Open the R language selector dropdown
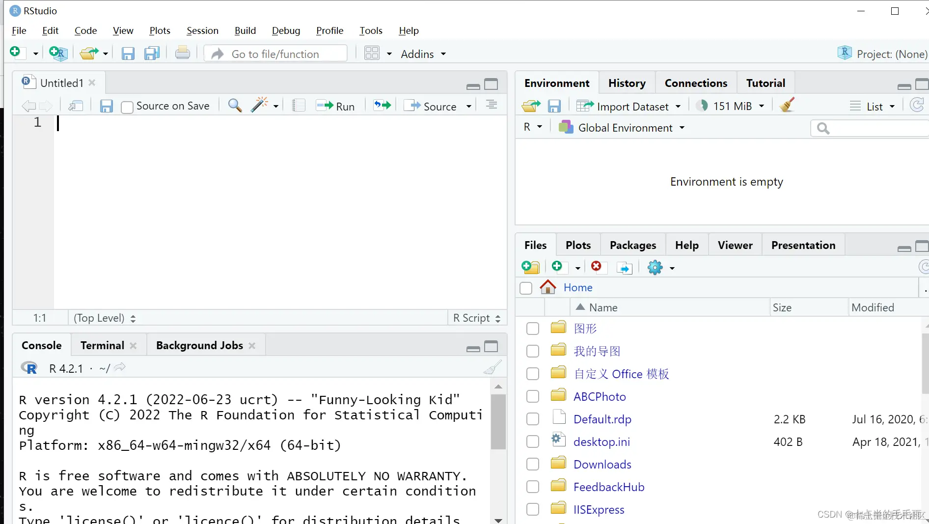The height and width of the screenshot is (524, 929). point(532,127)
